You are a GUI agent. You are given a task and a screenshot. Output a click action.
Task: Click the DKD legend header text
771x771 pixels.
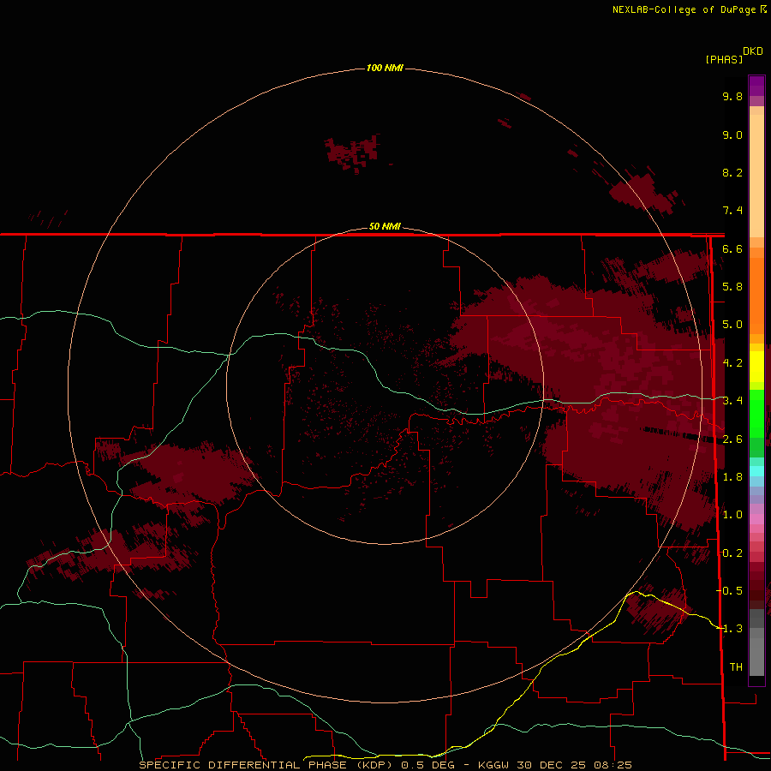753,51
